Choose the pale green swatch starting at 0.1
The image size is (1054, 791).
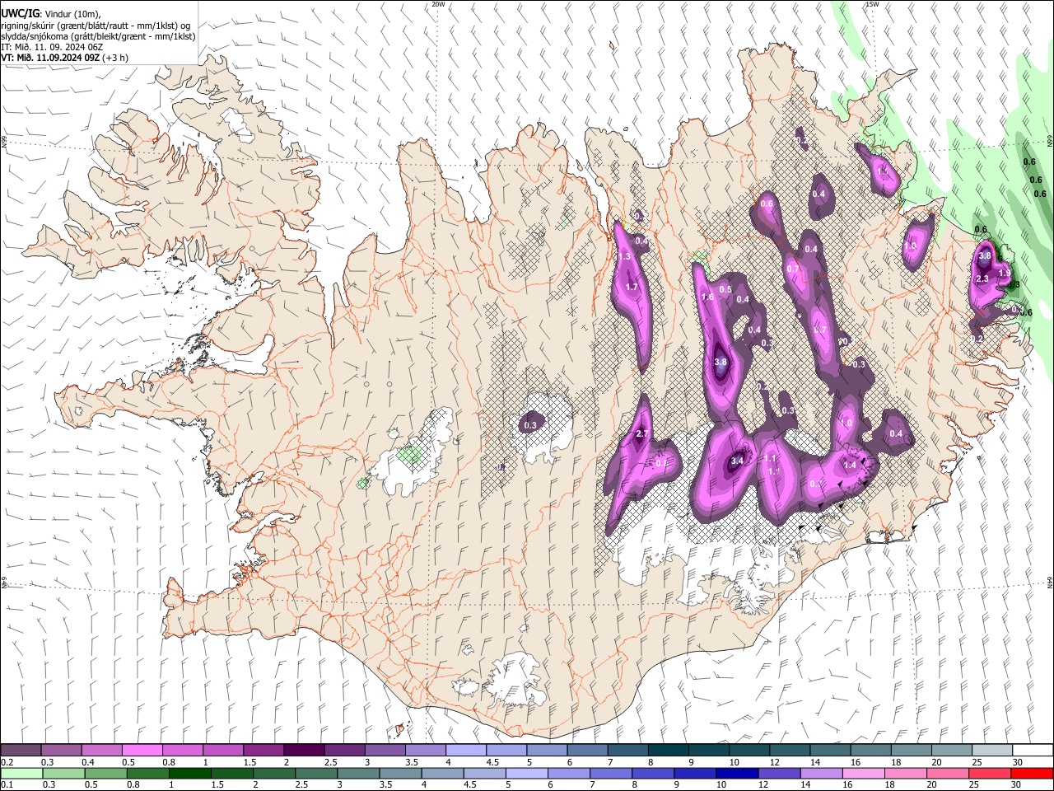click(x=21, y=773)
